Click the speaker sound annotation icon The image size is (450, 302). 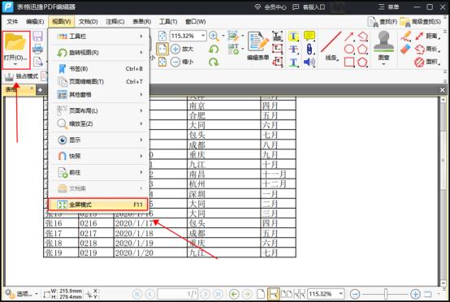pos(309,62)
